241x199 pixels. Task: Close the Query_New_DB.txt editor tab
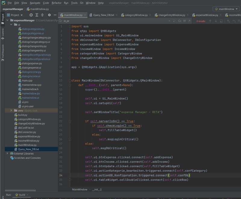pyautogui.click(x=117, y=15)
